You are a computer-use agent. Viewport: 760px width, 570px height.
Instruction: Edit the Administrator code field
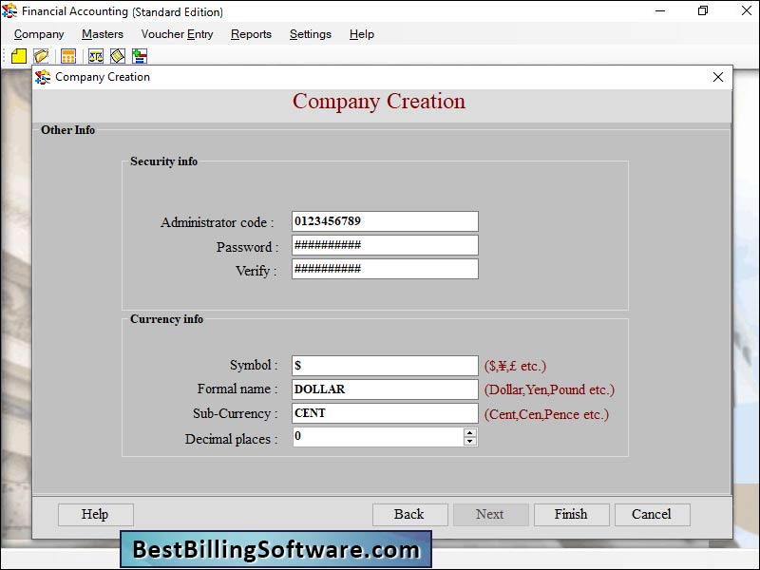point(384,221)
